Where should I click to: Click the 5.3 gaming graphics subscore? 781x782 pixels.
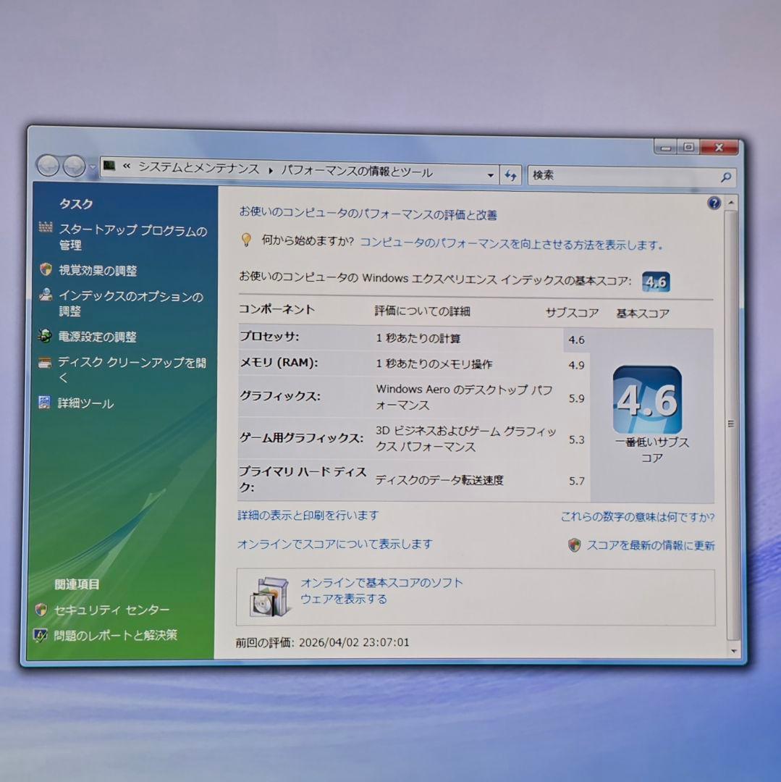(577, 440)
